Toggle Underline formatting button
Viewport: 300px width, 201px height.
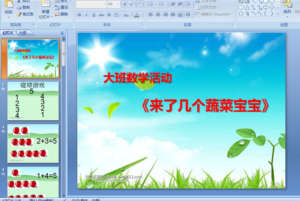pos(94,15)
